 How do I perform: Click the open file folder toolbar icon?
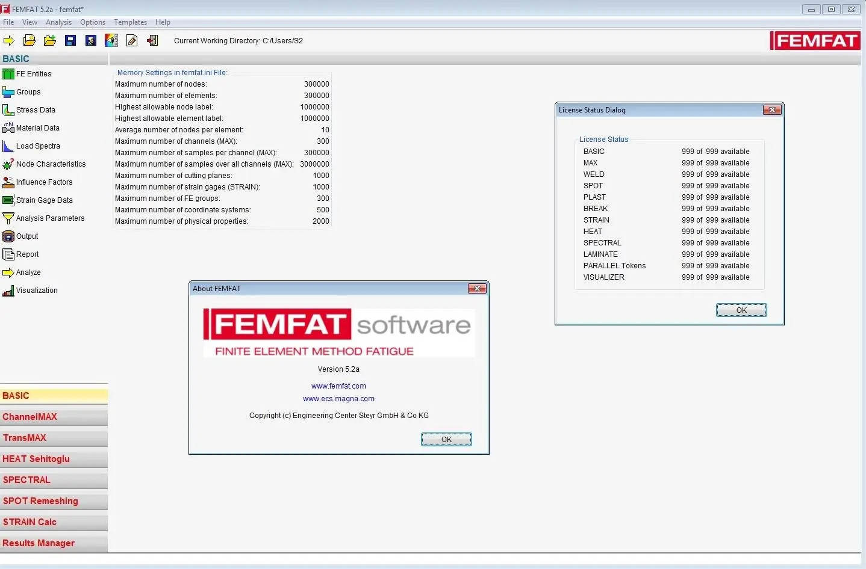[30, 41]
